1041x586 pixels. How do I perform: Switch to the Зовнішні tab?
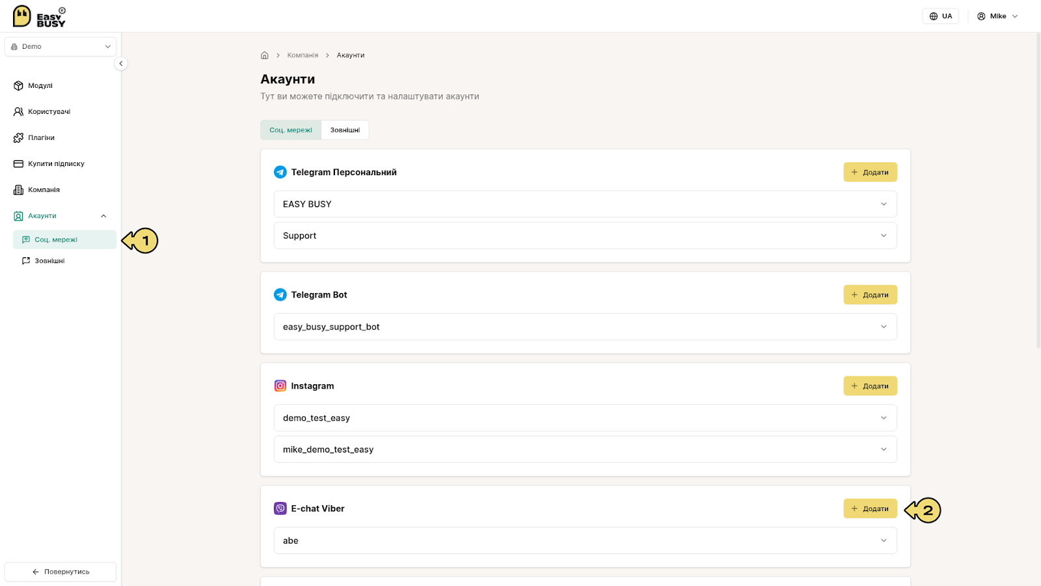(345, 130)
